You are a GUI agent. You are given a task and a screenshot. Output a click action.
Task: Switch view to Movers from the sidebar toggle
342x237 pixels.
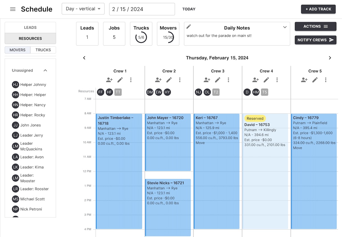17,50
